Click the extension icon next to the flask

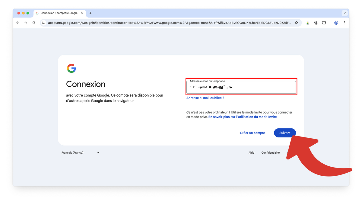[316, 23]
